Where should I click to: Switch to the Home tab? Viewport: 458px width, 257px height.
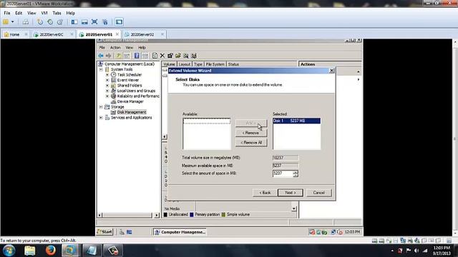(14, 34)
